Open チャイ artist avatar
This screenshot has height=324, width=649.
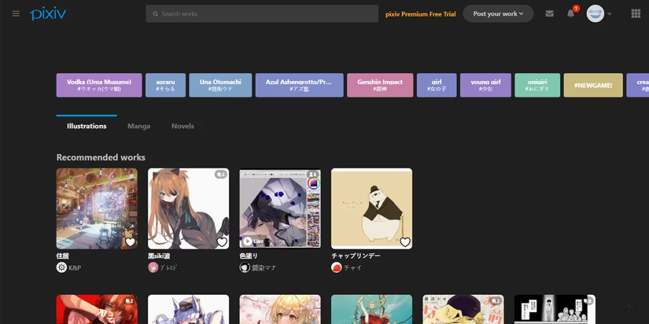[x=336, y=268]
